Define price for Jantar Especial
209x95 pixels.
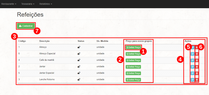coord(133,73)
